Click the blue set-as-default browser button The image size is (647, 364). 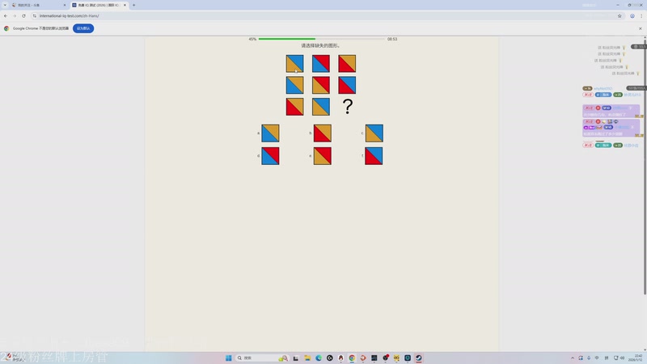tap(83, 28)
